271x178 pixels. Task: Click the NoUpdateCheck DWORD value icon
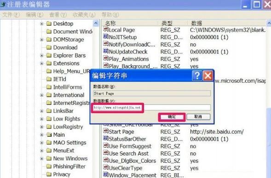(x=106, y=51)
